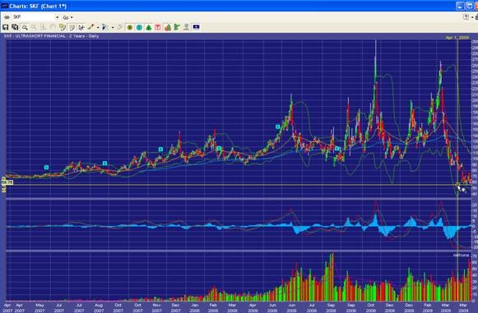Minimize the Charts: SKF window
The height and width of the screenshot is (313, 478).
460,6
